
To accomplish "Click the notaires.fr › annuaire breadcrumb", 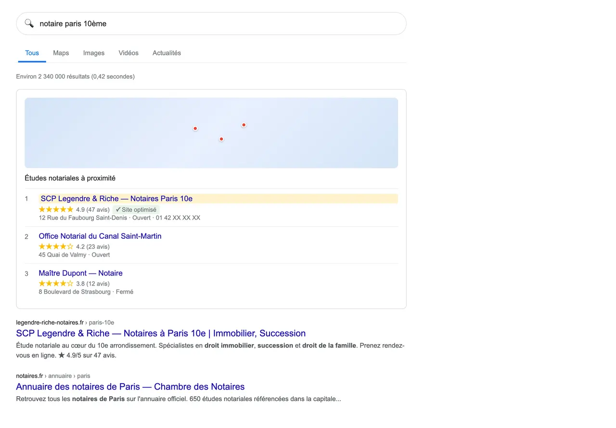I will coord(53,376).
